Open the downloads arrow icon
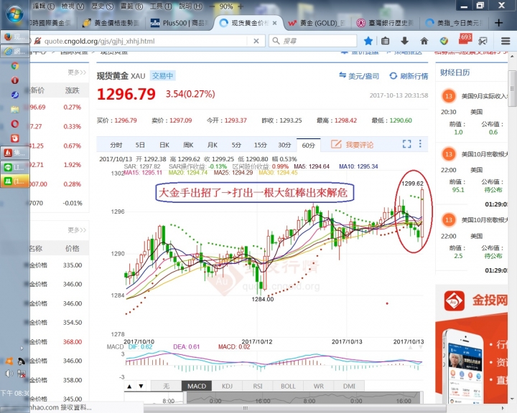517x413 pixels. (404, 41)
